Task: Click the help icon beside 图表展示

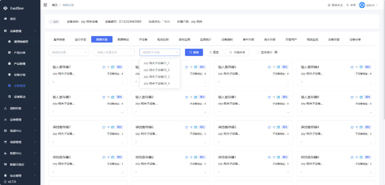Action: coord(276,52)
